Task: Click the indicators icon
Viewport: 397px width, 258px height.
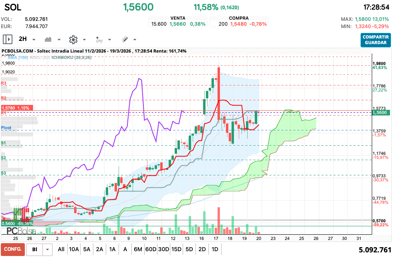Action: [99, 39]
